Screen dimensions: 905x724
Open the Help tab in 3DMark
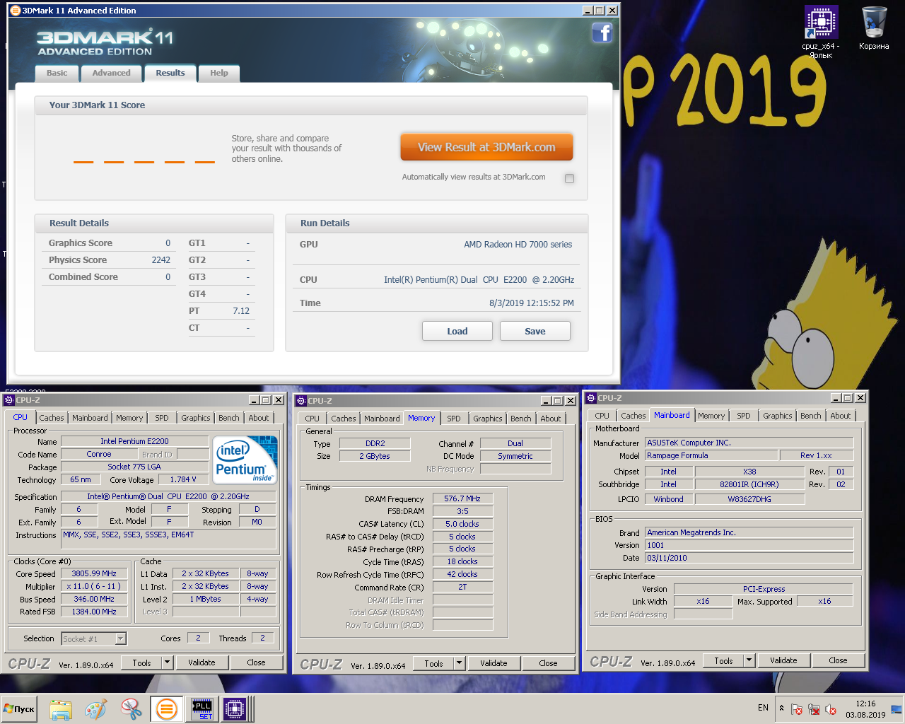(219, 73)
